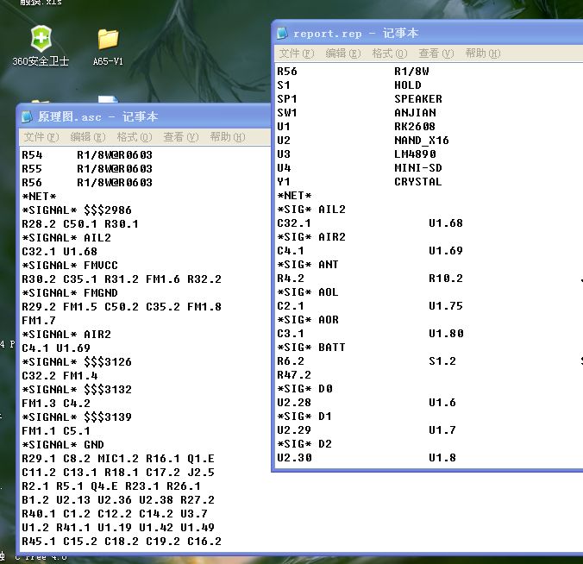
Task: Open 查看 menu in 原理图.asc window
Action: (180, 137)
